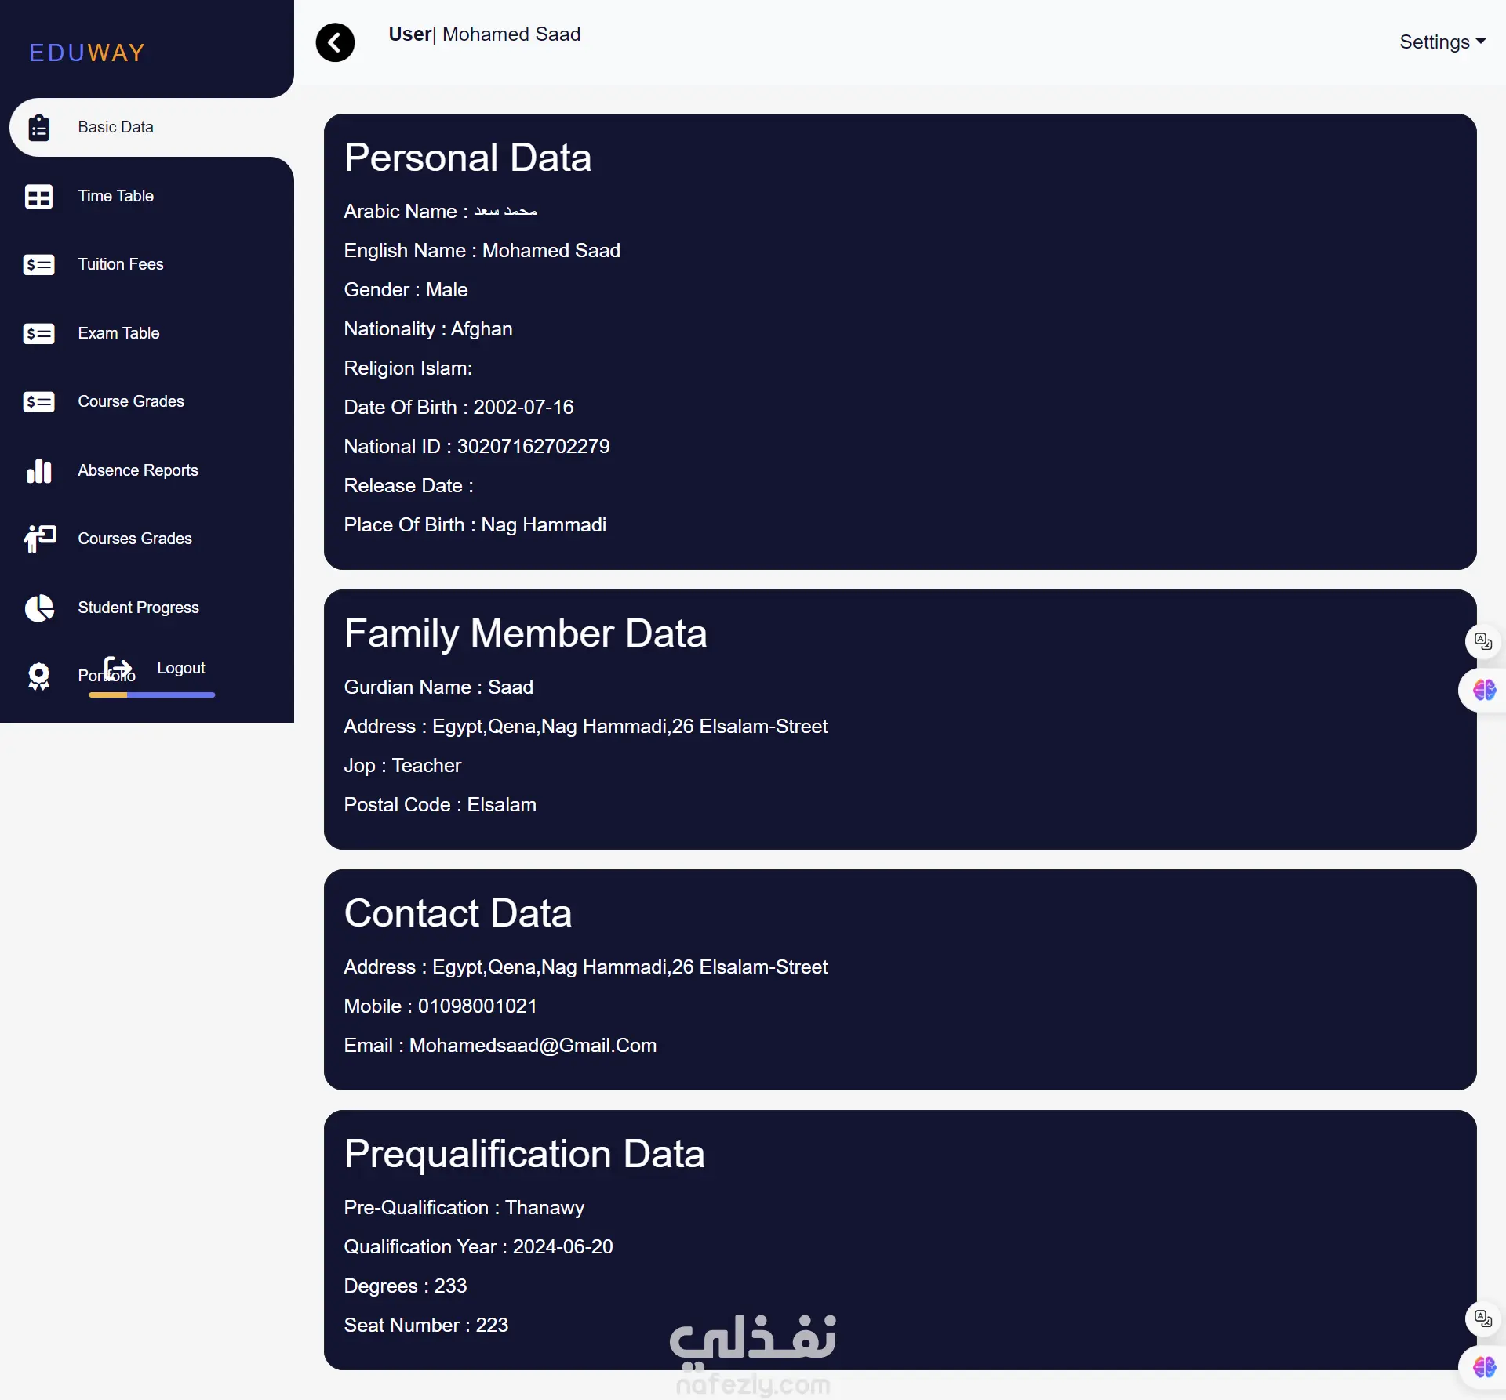Viewport: 1506px width, 1400px height.
Task: Select Time Table menu item
Action: click(115, 197)
